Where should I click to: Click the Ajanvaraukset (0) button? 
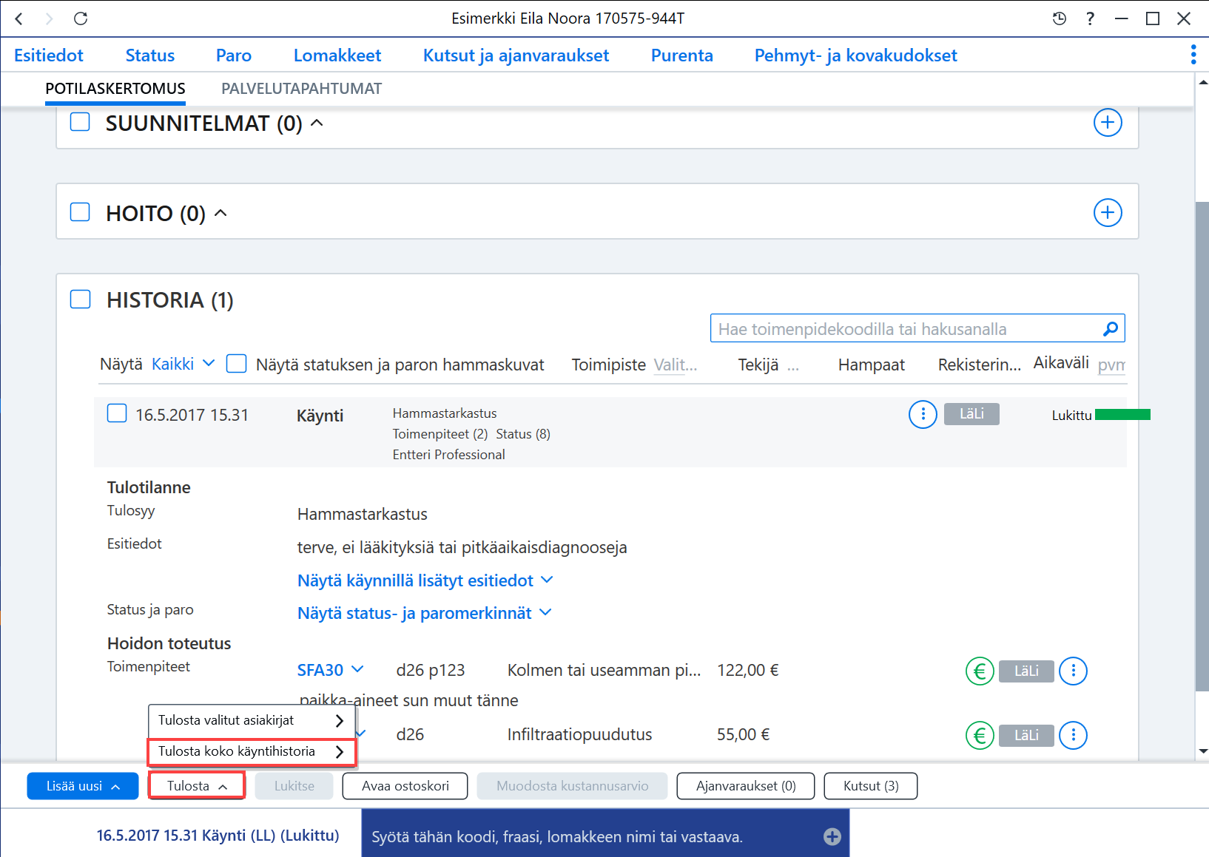746,786
